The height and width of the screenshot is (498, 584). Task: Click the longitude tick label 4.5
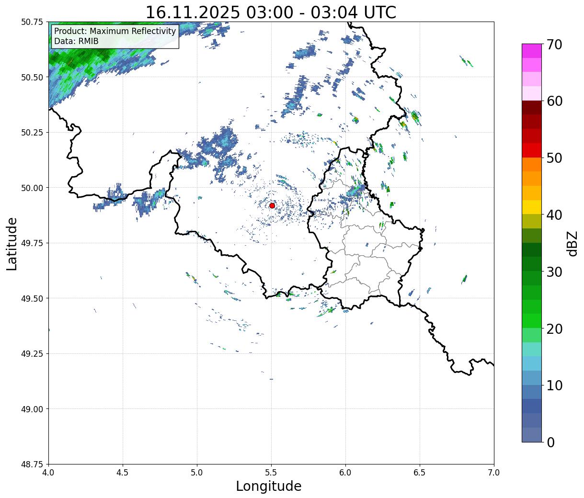(123, 472)
